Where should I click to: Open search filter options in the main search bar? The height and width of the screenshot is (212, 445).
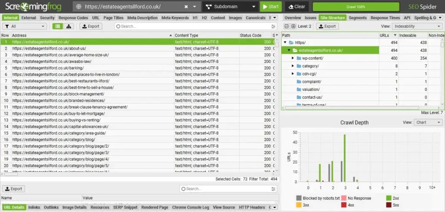[x=273, y=26]
